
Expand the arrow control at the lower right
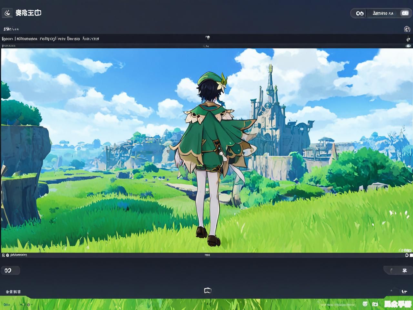coord(404,292)
